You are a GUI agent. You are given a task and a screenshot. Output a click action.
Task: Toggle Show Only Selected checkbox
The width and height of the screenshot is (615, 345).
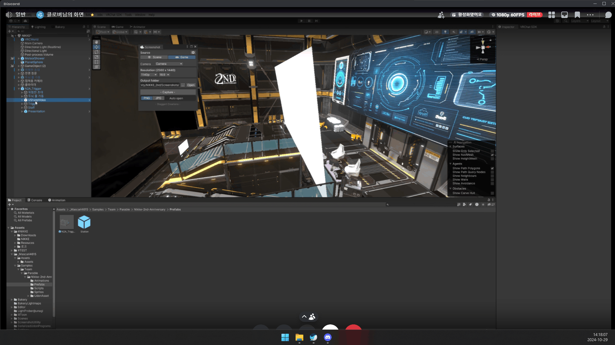(x=492, y=151)
